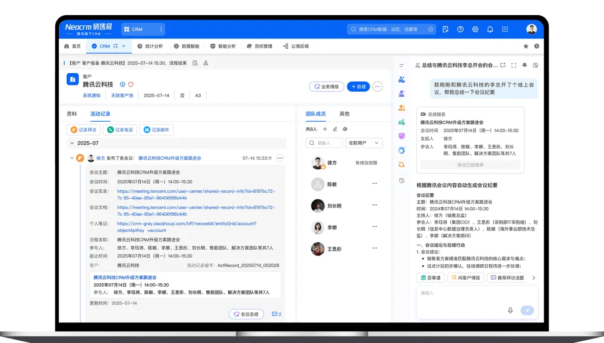Select the blue circular icon in AI sidebar

402,150
